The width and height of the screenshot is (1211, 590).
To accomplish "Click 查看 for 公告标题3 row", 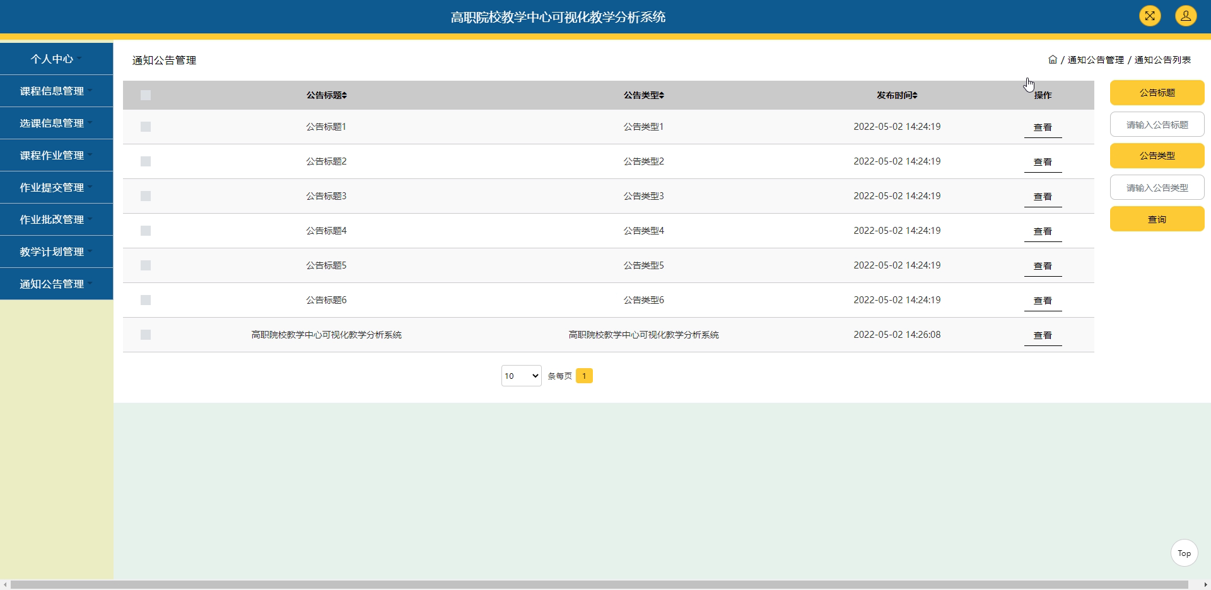I will click(1043, 197).
